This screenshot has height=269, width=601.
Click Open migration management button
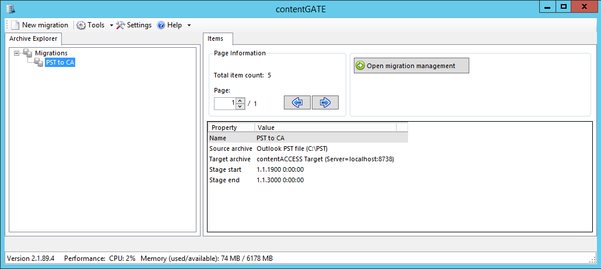coord(411,66)
